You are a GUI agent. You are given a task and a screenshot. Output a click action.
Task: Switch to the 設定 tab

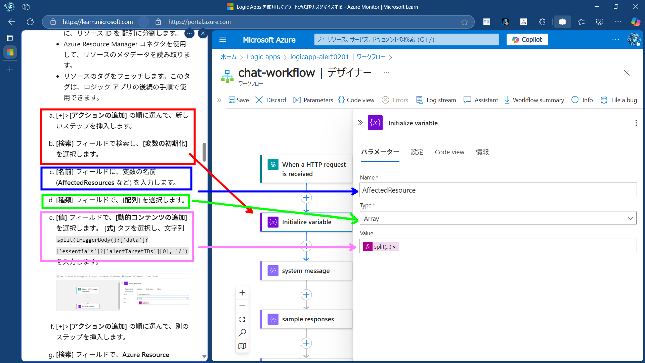coord(417,152)
